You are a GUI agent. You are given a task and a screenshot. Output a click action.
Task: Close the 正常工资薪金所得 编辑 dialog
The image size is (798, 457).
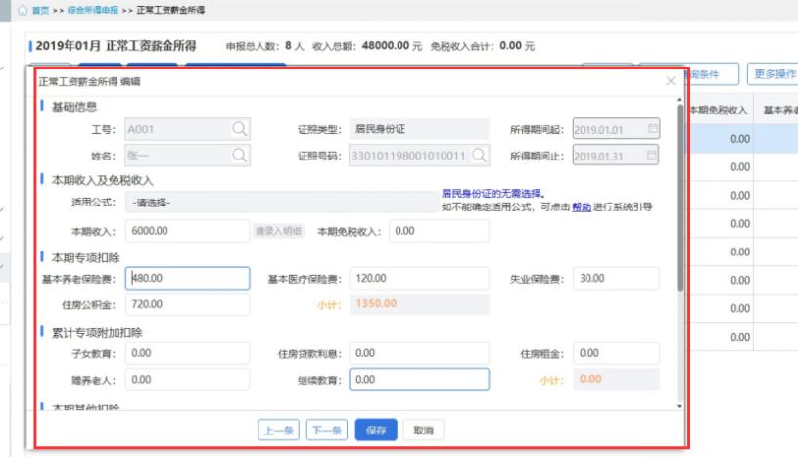pos(670,82)
